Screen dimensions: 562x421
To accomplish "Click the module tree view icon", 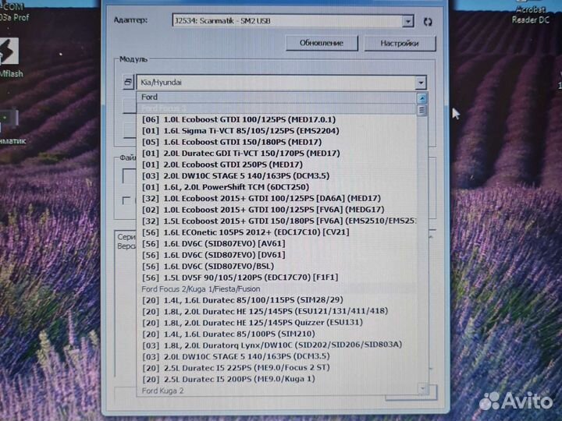I will click(128, 83).
